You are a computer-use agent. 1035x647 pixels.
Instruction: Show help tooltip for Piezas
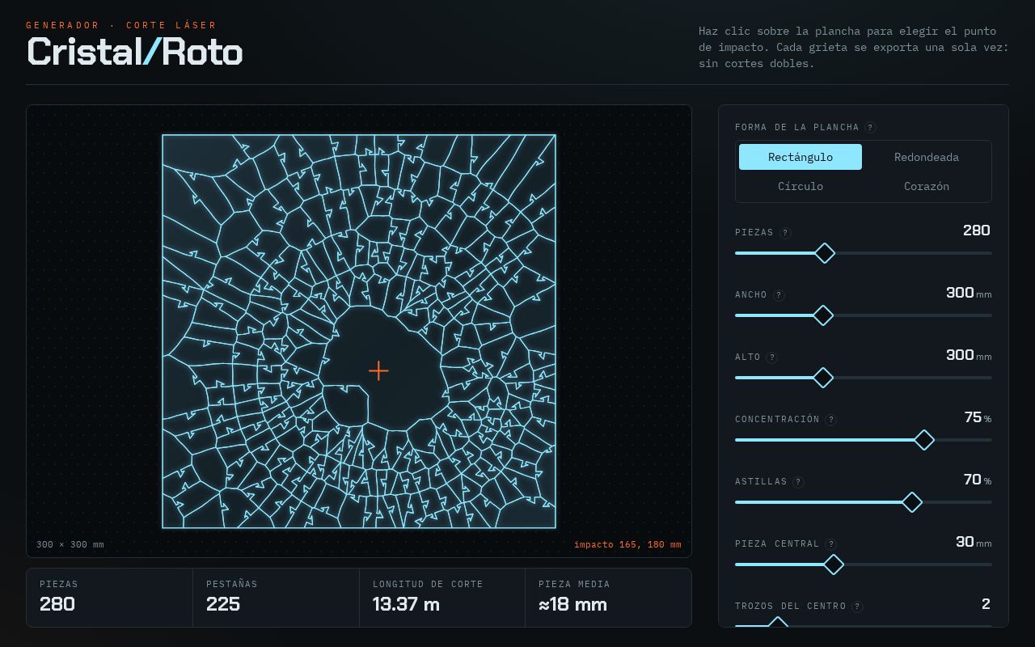pyautogui.click(x=785, y=232)
